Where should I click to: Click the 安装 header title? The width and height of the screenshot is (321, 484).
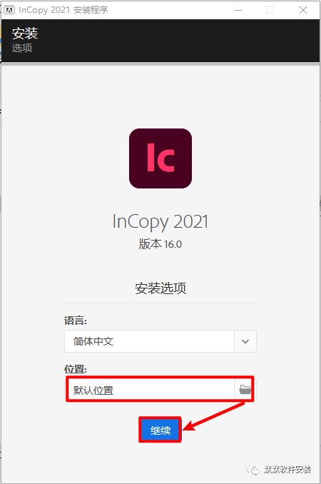click(25, 34)
